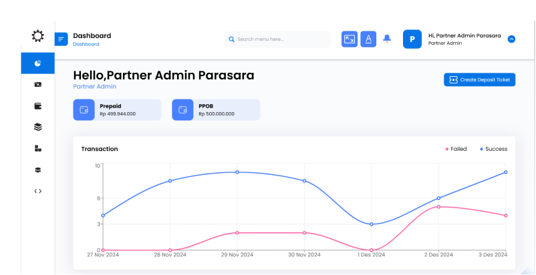The width and height of the screenshot is (536, 275).
Task: Click the gear logo in the sidebar
Action: pyautogui.click(x=38, y=36)
